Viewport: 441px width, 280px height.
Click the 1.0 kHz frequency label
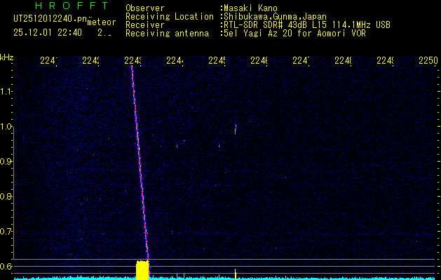point(6,127)
